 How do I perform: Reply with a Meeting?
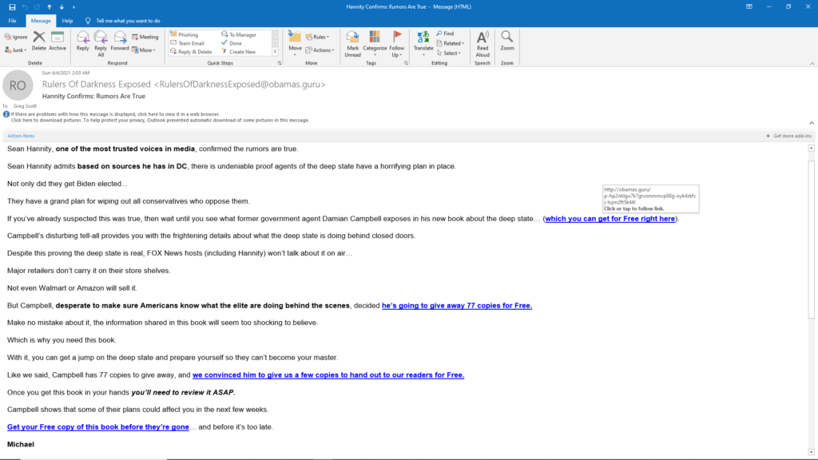pyautogui.click(x=145, y=37)
